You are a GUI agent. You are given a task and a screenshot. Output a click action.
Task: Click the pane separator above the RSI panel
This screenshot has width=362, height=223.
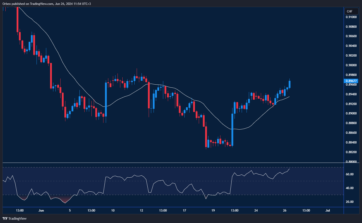(x=179, y=163)
